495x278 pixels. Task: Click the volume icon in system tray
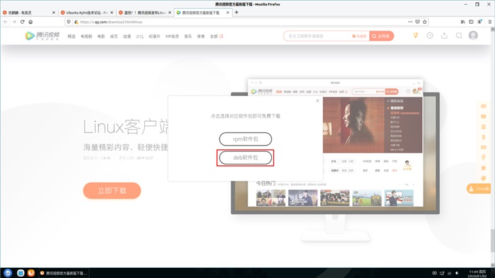434,273
